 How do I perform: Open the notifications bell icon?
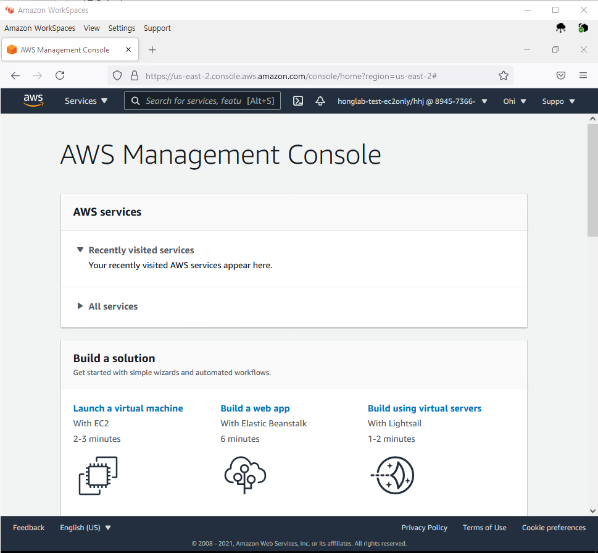coord(320,101)
